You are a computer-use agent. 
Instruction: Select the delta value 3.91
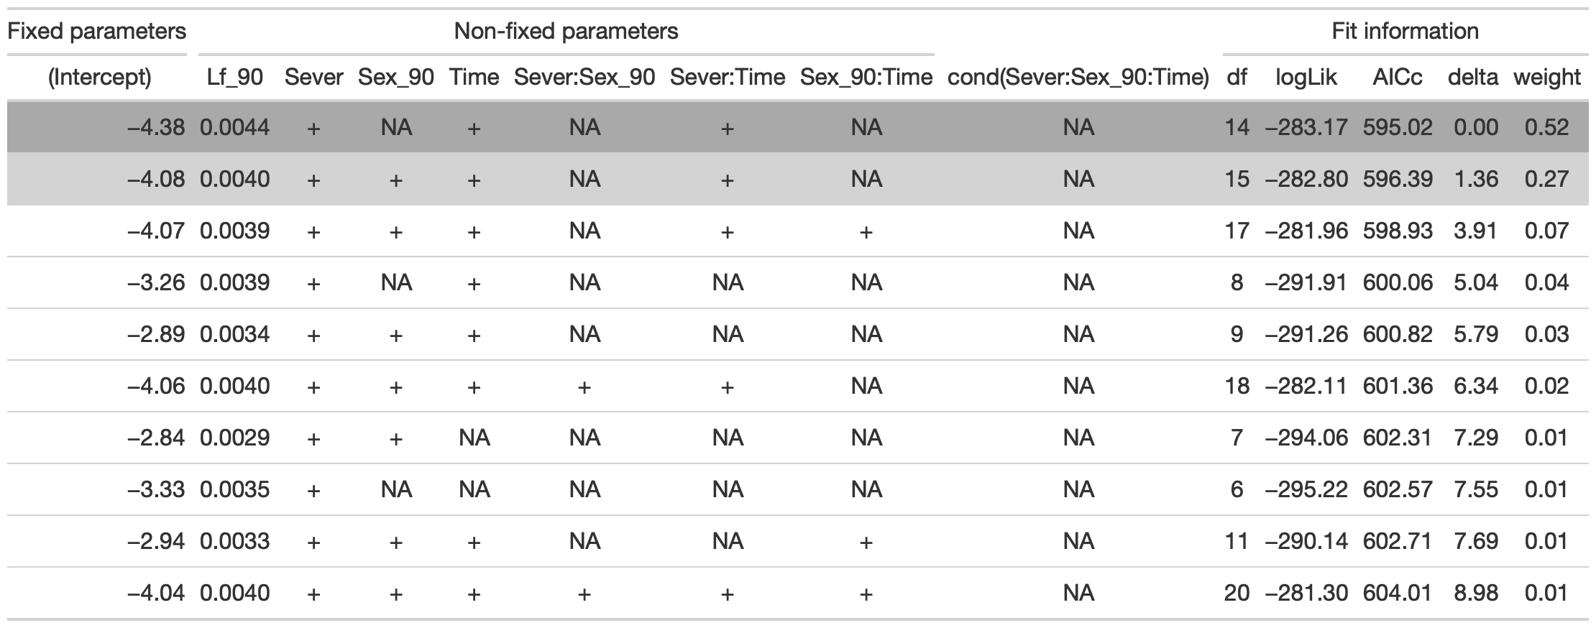pos(1476,231)
